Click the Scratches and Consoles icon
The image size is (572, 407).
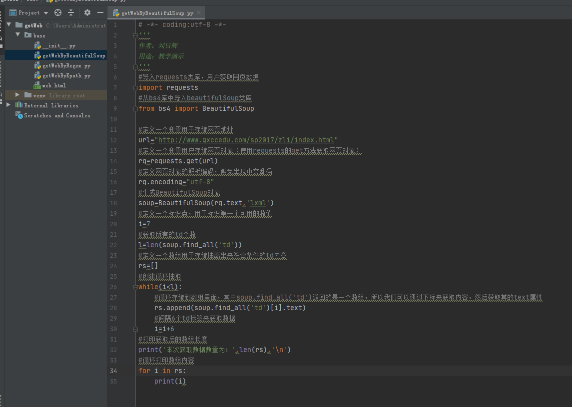(x=19, y=115)
